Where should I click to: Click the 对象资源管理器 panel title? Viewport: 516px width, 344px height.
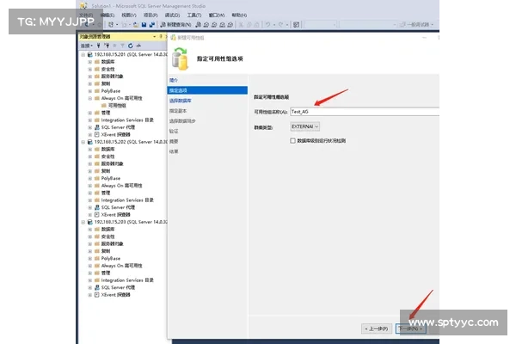coord(95,36)
